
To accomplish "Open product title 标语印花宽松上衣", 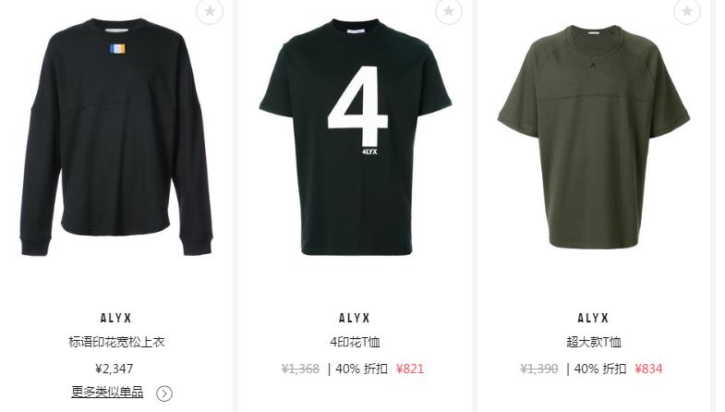I will [x=116, y=342].
